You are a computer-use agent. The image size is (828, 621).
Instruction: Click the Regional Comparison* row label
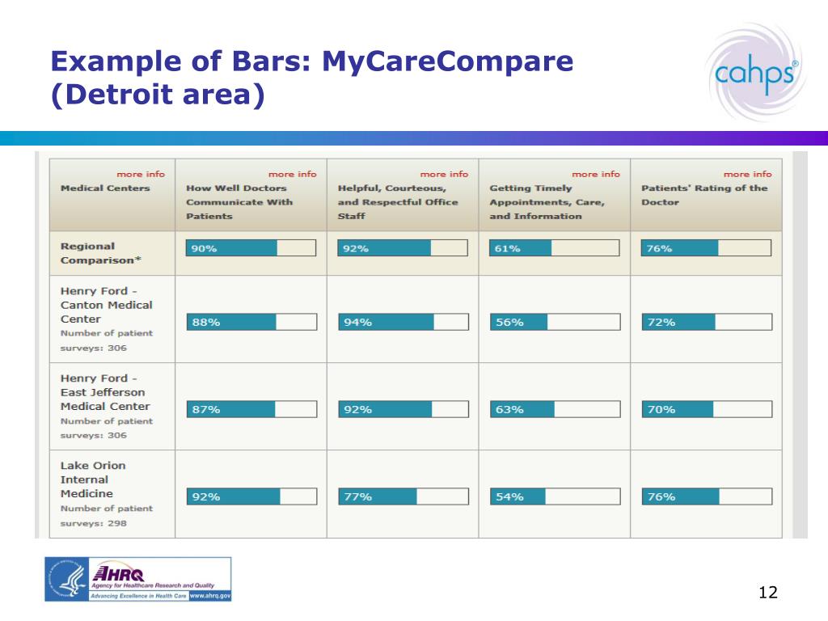point(100,253)
